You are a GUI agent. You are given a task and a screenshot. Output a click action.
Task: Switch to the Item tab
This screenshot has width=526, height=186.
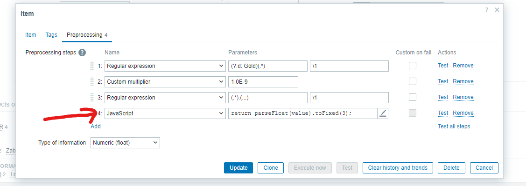30,35
